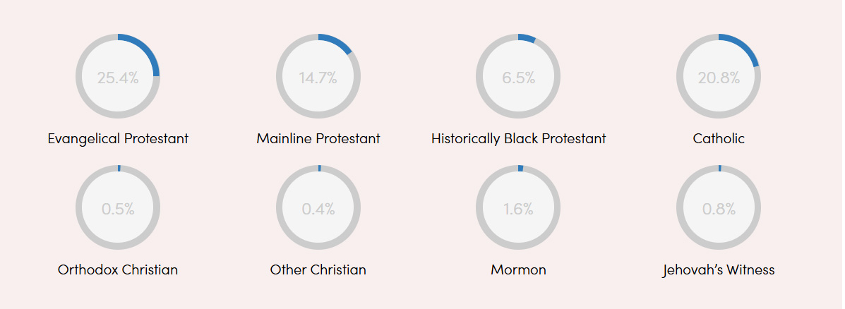This screenshot has width=845, height=309.
Task: Click blue arc of Historically Black Protestant ring
Action: tap(527, 38)
